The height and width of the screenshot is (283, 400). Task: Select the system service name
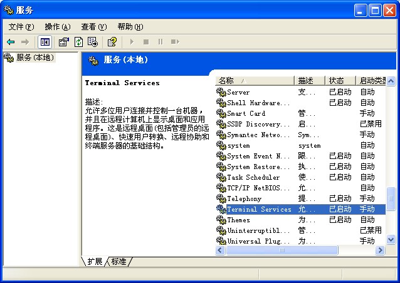tap(238, 145)
